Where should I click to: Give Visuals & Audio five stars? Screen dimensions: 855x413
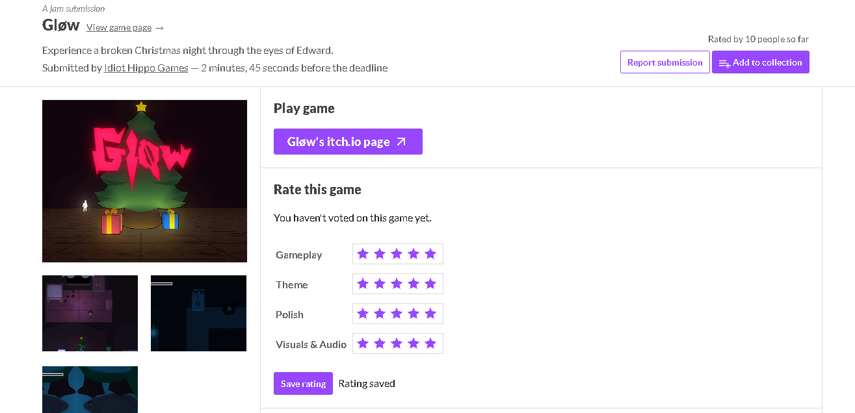click(x=430, y=344)
